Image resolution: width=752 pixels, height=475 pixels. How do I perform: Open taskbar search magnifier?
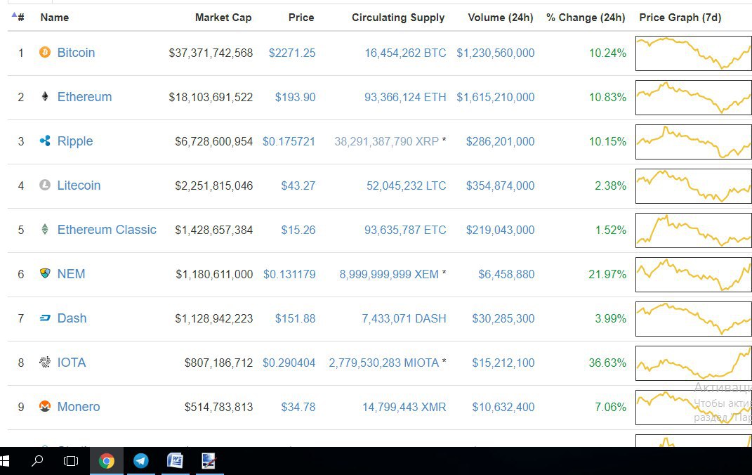tap(37, 461)
